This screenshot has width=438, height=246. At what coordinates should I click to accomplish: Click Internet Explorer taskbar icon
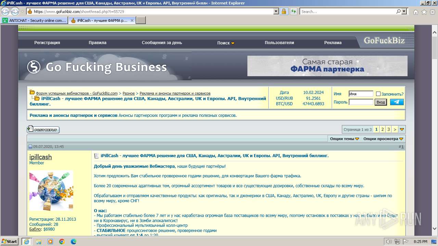point(26,242)
